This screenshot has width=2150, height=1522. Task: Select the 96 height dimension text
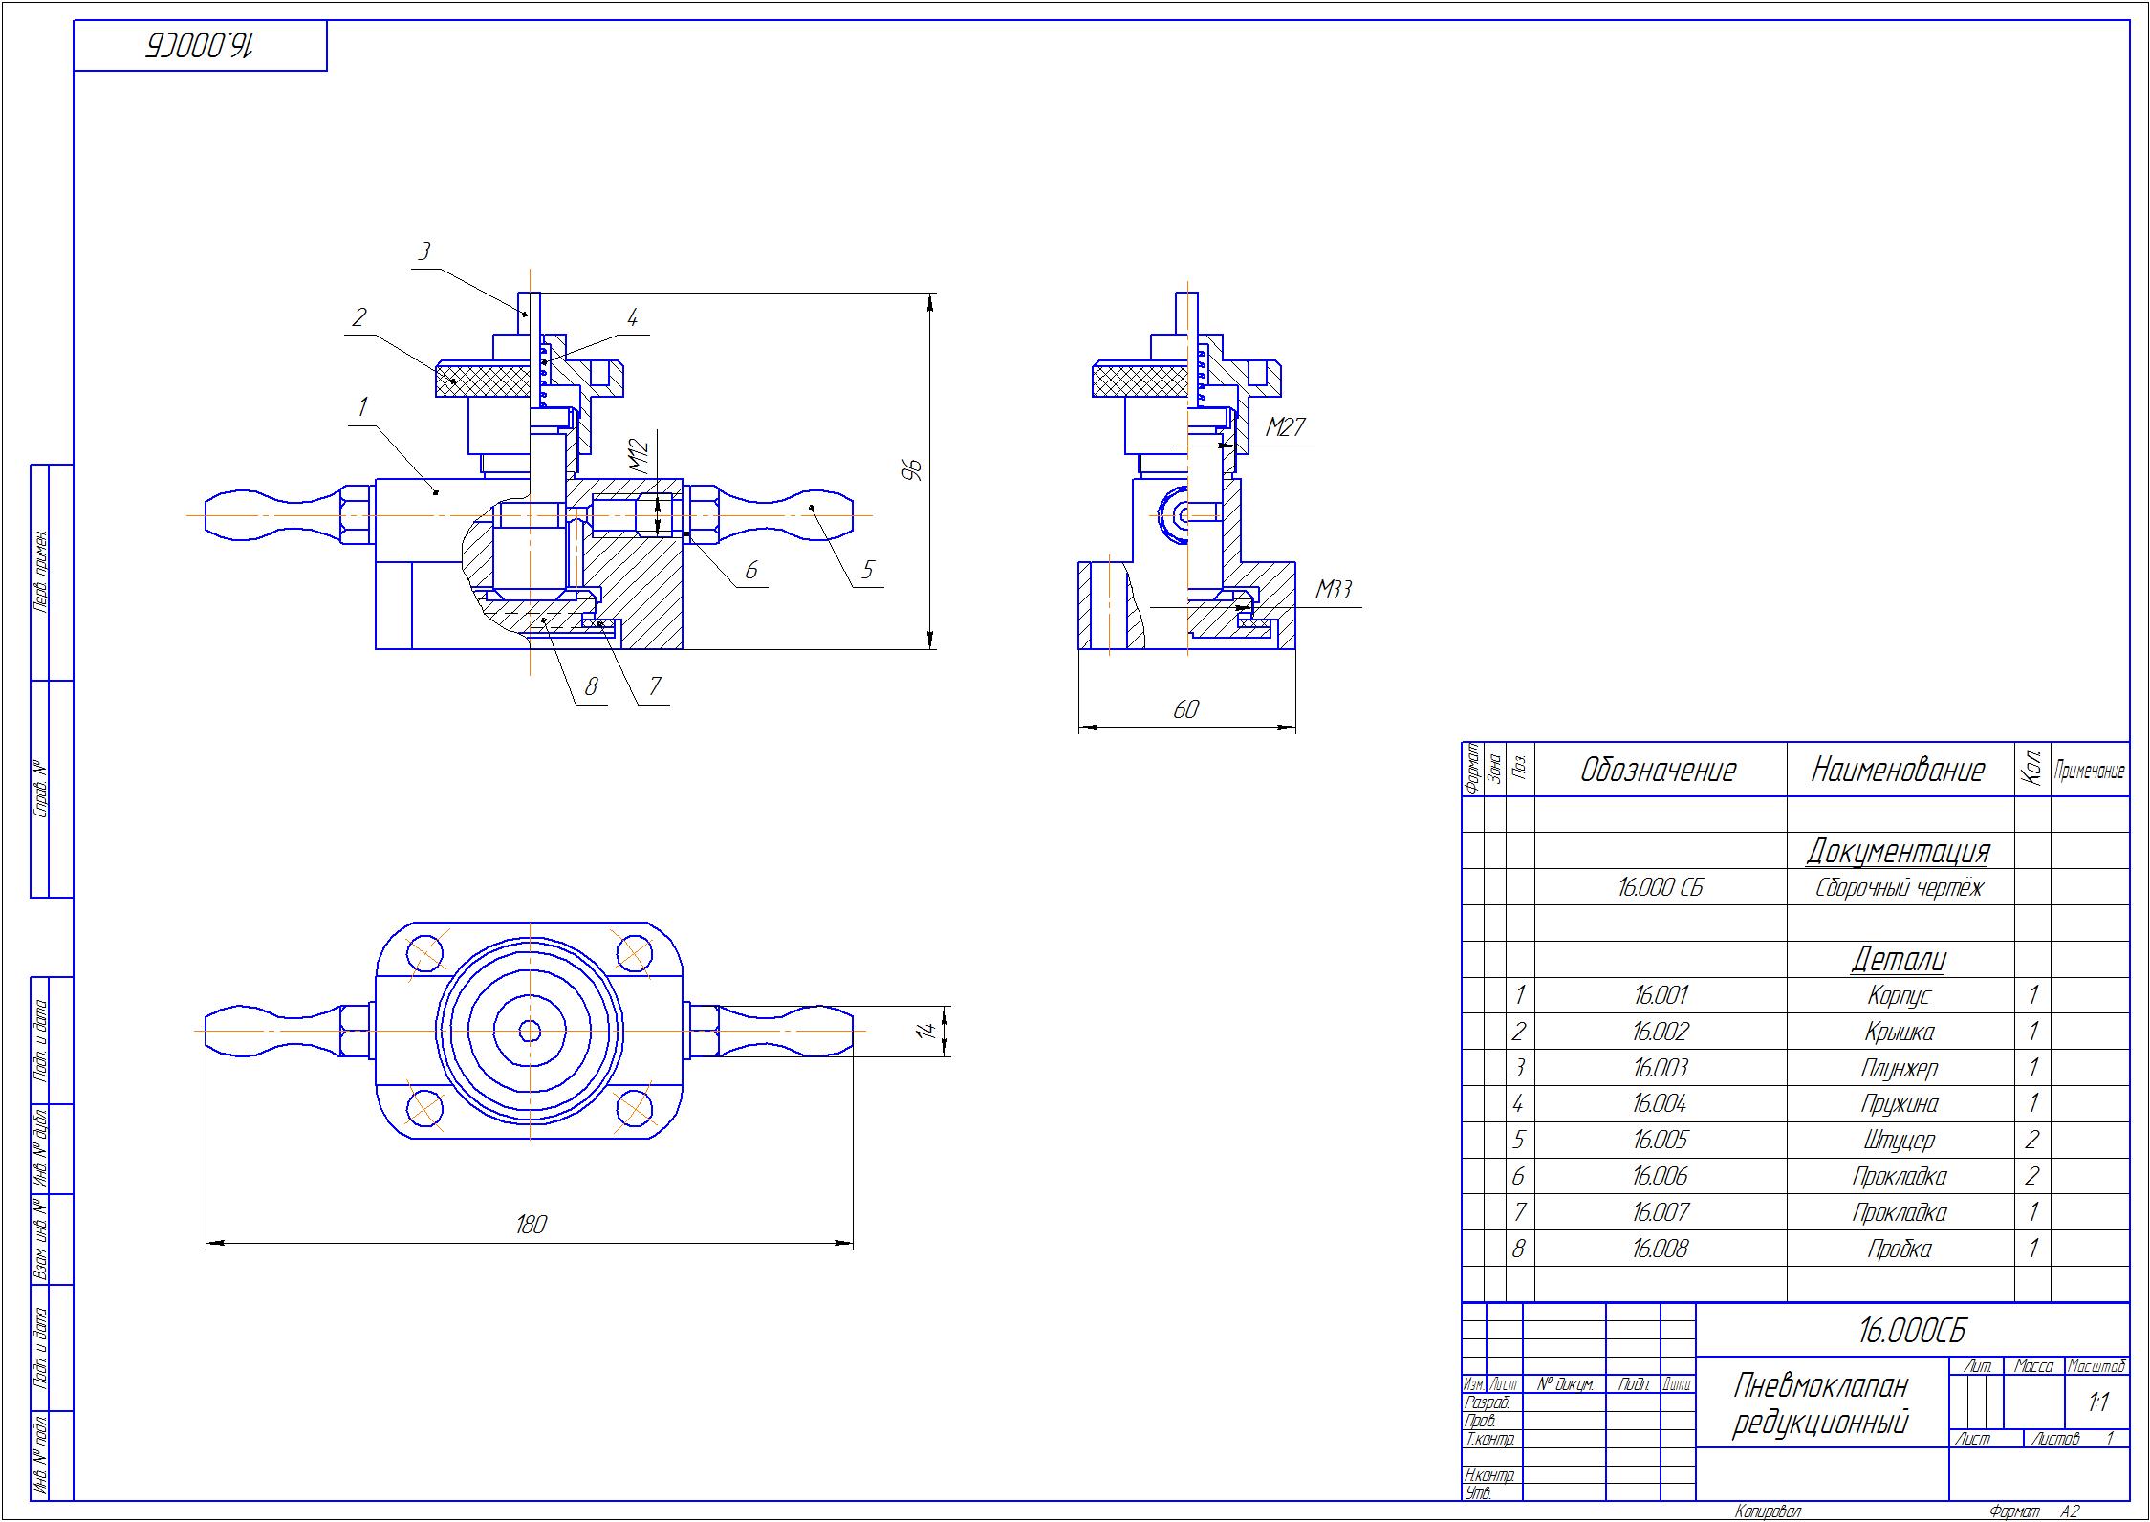[x=913, y=469]
